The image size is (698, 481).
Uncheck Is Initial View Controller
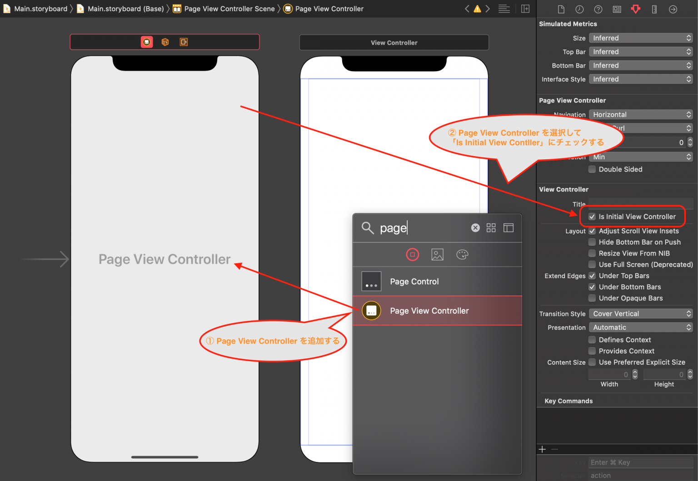pyautogui.click(x=592, y=216)
